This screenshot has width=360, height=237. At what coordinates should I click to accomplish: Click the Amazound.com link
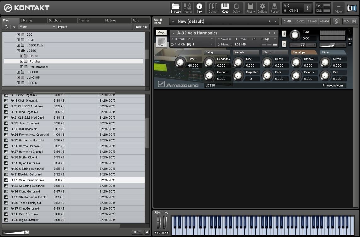pyautogui.click(x=333, y=86)
